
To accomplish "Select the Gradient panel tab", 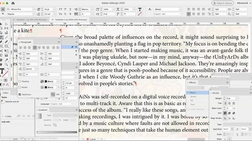I will tap(43, 110).
